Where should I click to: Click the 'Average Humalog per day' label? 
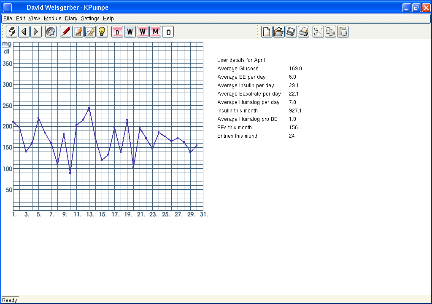(x=248, y=102)
